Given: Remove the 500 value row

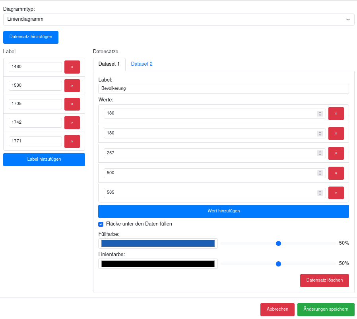Looking at the screenshot, I should tap(336, 173).
